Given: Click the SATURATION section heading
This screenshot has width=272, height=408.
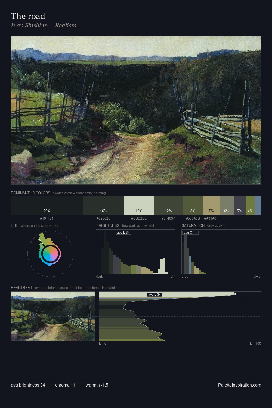Looking at the screenshot, I should pos(193,225).
